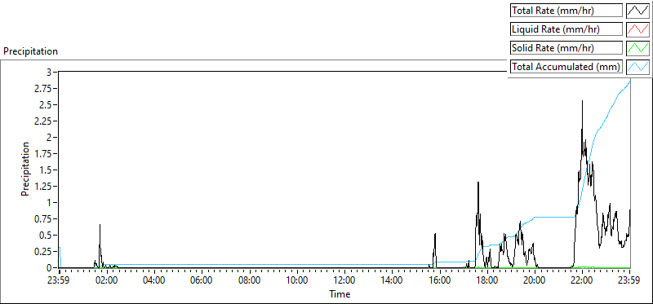Click the y-axis value 1.75
653x304 pixels.
click(x=42, y=153)
